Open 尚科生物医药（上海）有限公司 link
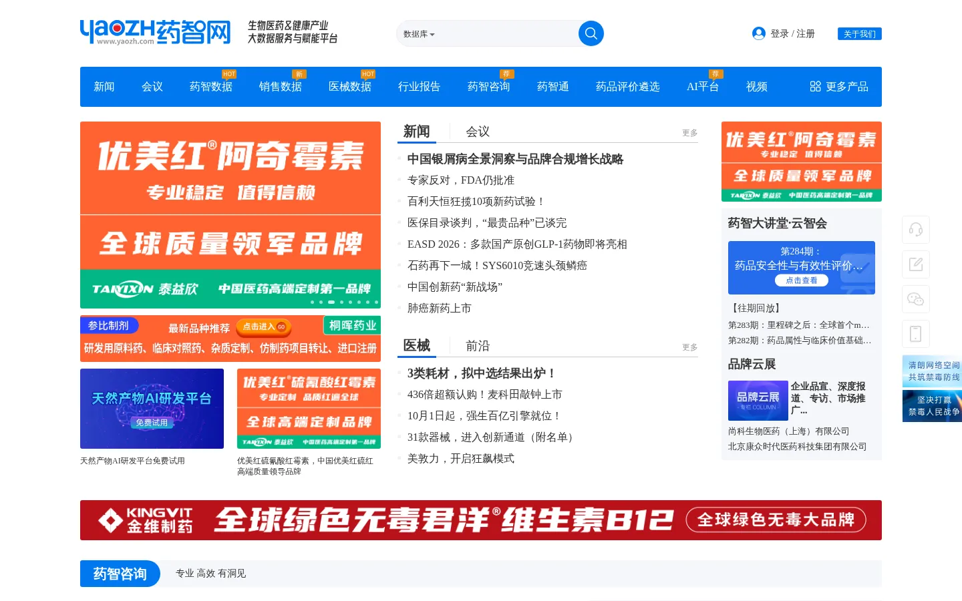 tap(789, 431)
